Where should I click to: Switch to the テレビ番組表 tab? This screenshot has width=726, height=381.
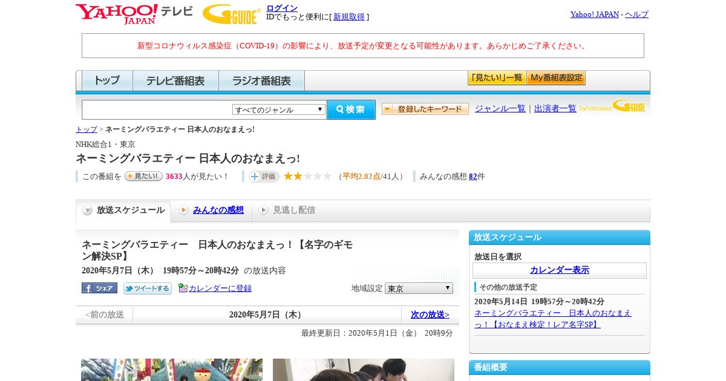175,80
